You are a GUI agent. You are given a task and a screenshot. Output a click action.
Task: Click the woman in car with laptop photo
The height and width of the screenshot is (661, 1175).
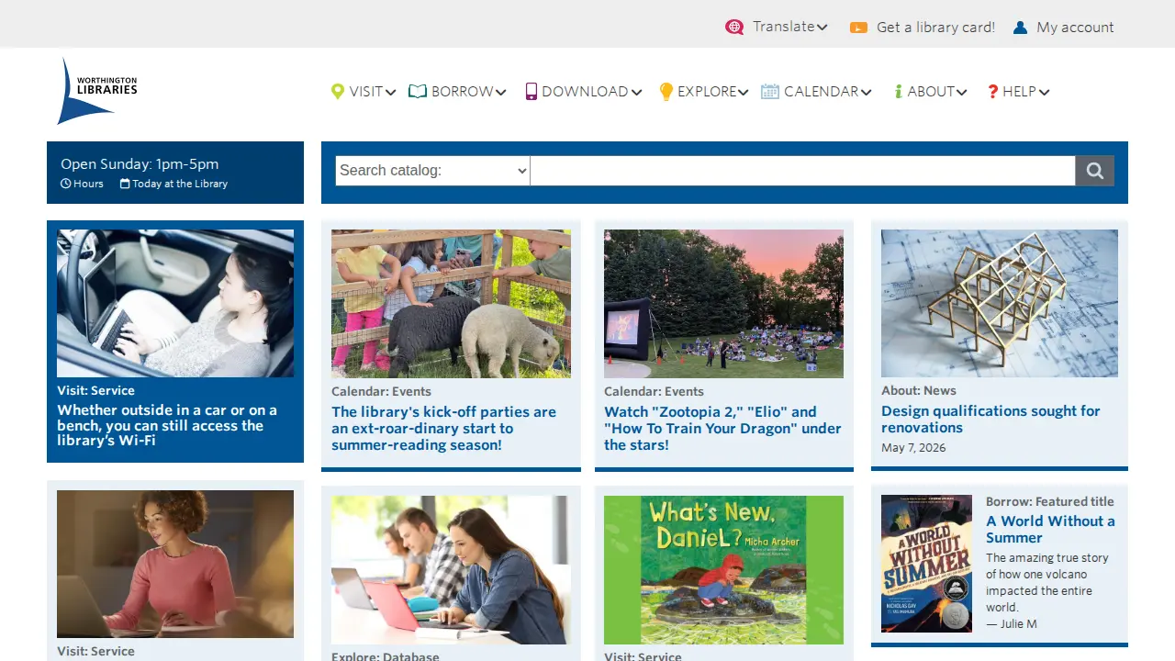[x=175, y=303]
